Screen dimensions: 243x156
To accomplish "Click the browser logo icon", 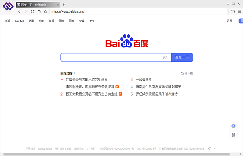I will click(x=8, y=6).
